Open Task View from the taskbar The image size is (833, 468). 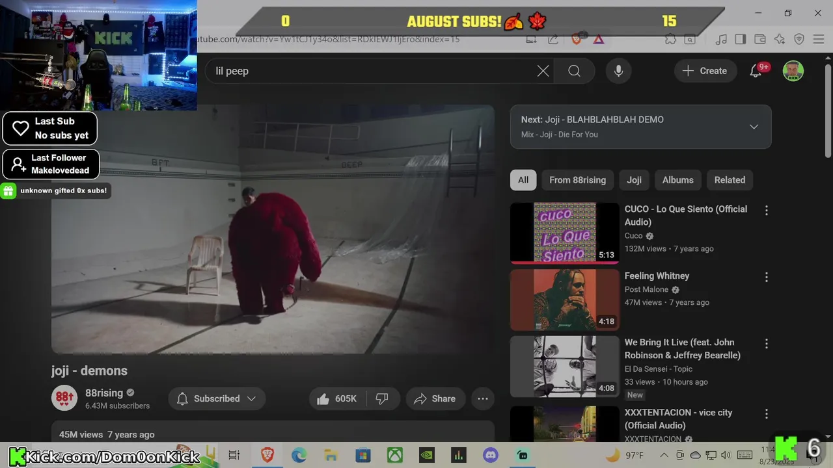pos(234,455)
